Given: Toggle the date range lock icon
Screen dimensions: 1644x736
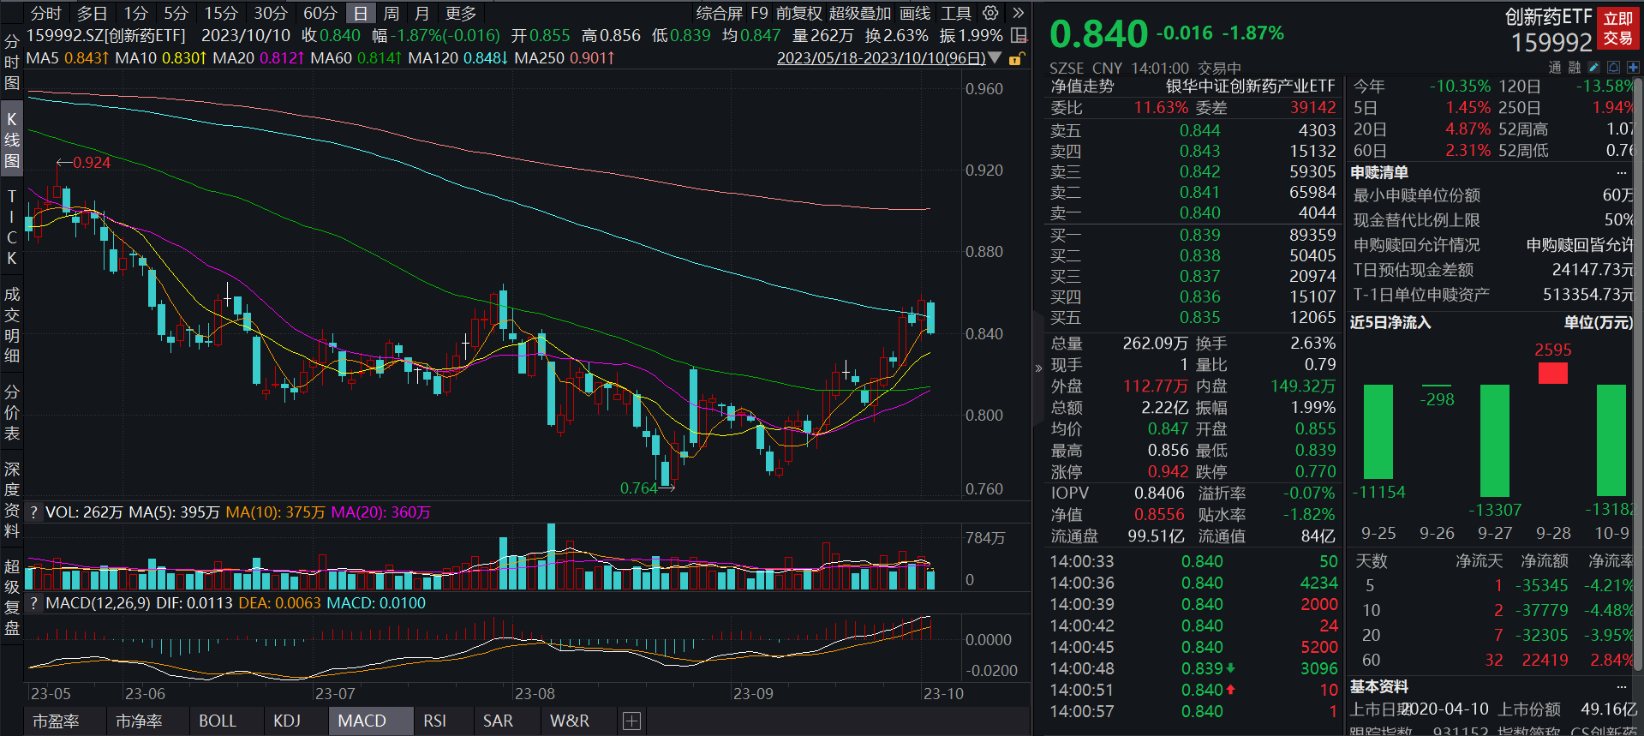Looking at the screenshot, I should [1017, 58].
